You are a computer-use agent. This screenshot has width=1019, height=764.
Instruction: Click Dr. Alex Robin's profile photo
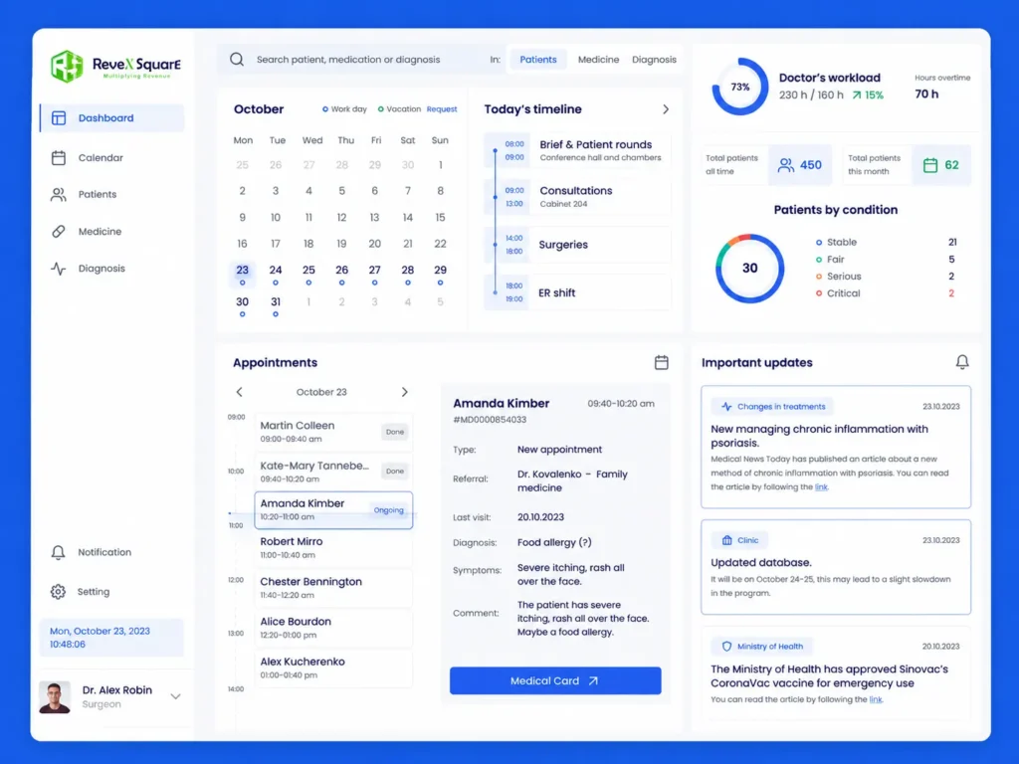[55, 697]
